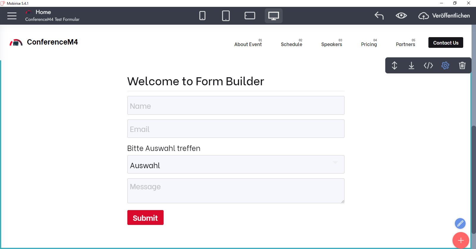
Task: Switch to portrait tablet view
Action: coord(226,16)
